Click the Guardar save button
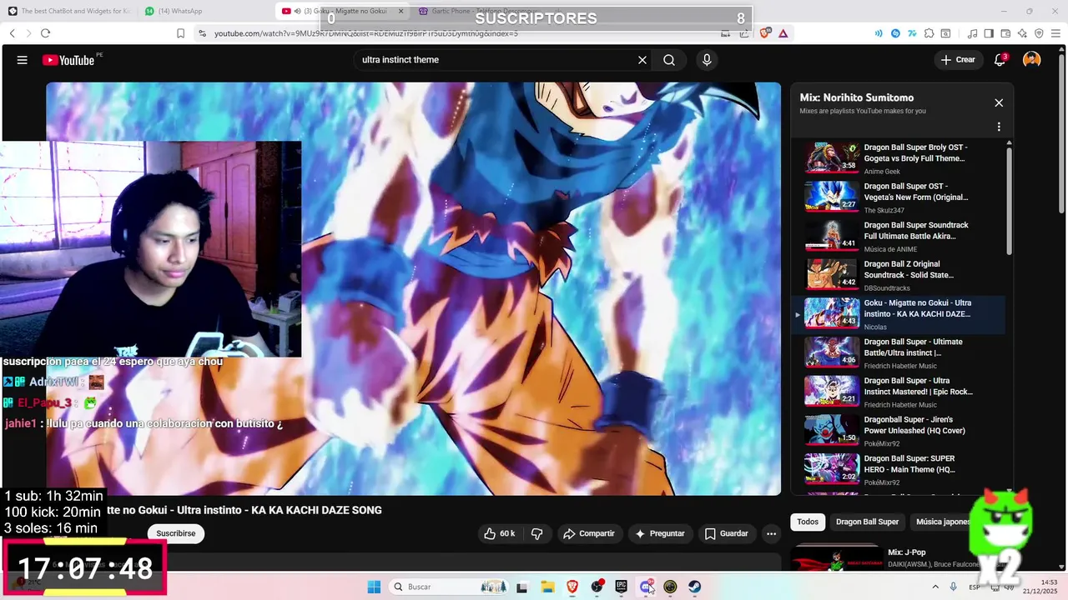 (726, 533)
